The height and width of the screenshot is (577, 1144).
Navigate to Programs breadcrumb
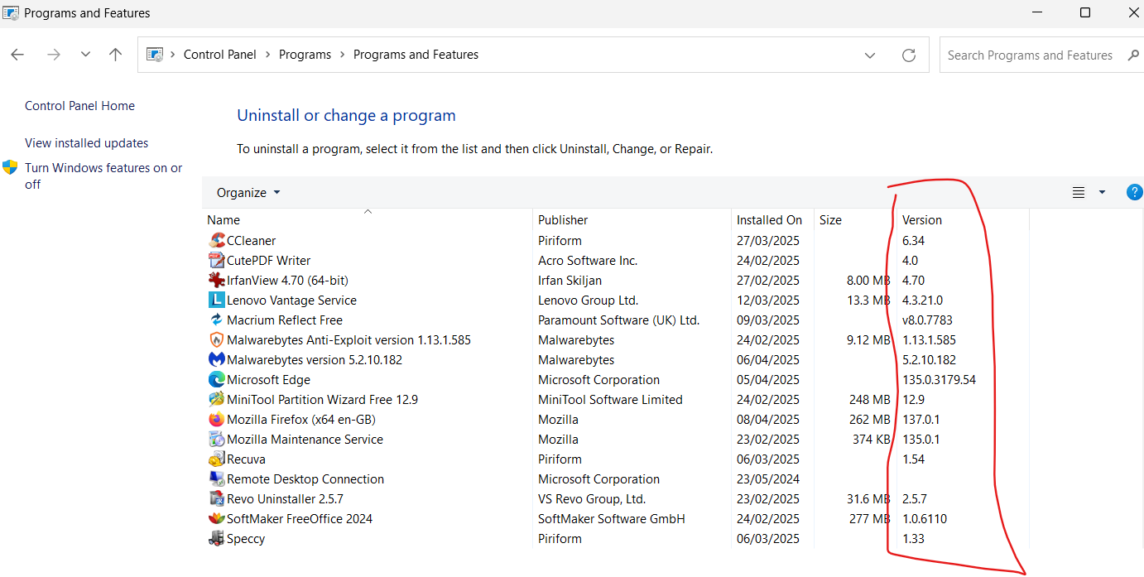coord(305,55)
